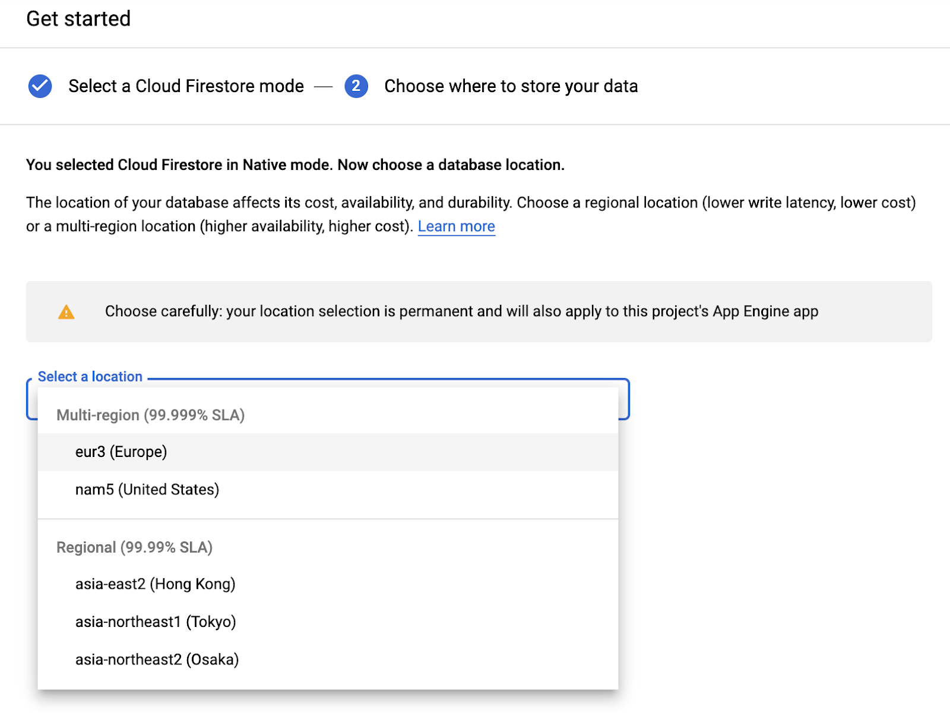Click the database location description paragraph
This screenshot has height=725, width=950.
470,203
